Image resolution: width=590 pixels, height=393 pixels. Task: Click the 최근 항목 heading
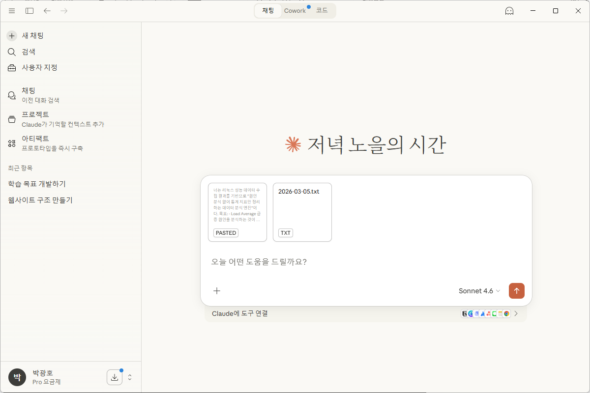(x=20, y=168)
